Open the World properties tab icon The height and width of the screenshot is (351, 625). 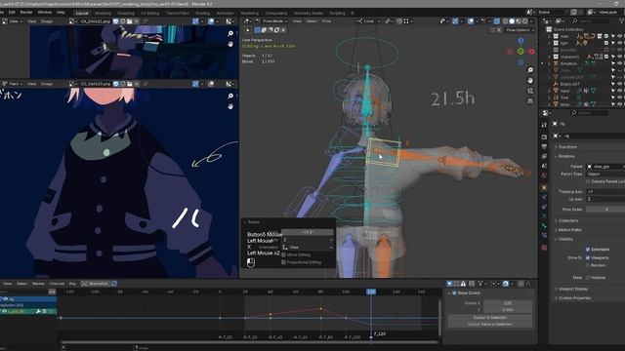(x=544, y=175)
